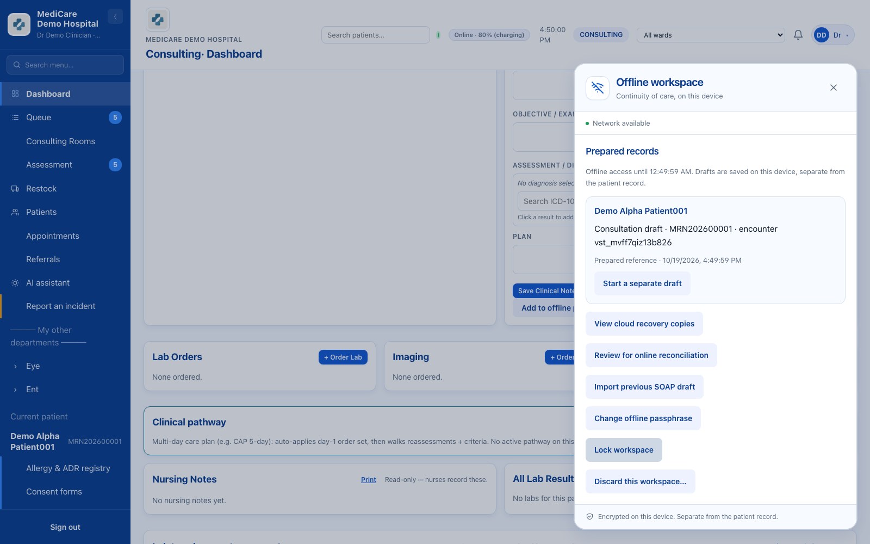Open Report an incident

point(65,306)
